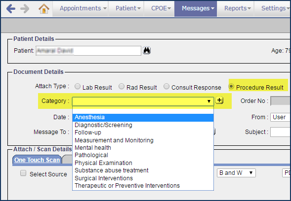Go to the home page icon
Screen dimensions: 291x201
[44, 9]
